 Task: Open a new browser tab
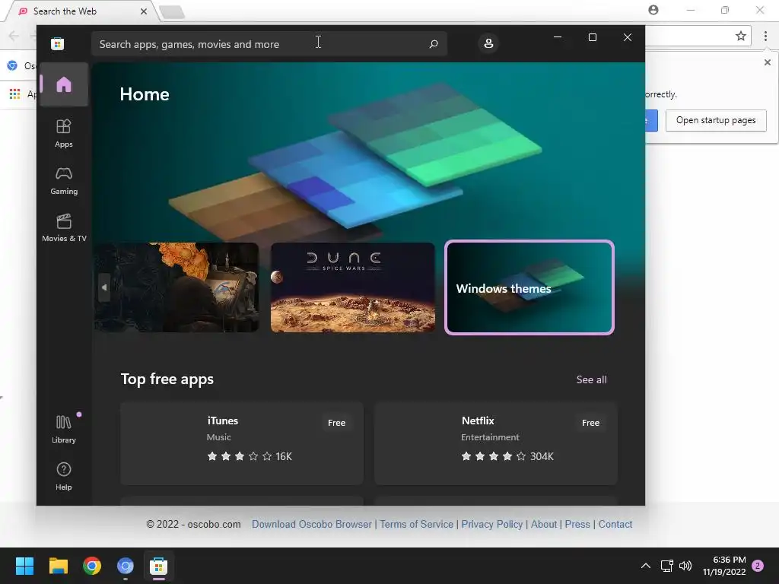pyautogui.click(x=173, y=11)
